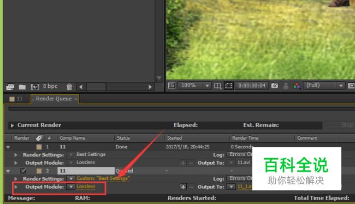
Task: Open Custom "Best Settings" link
Action: tap(103, 178)
